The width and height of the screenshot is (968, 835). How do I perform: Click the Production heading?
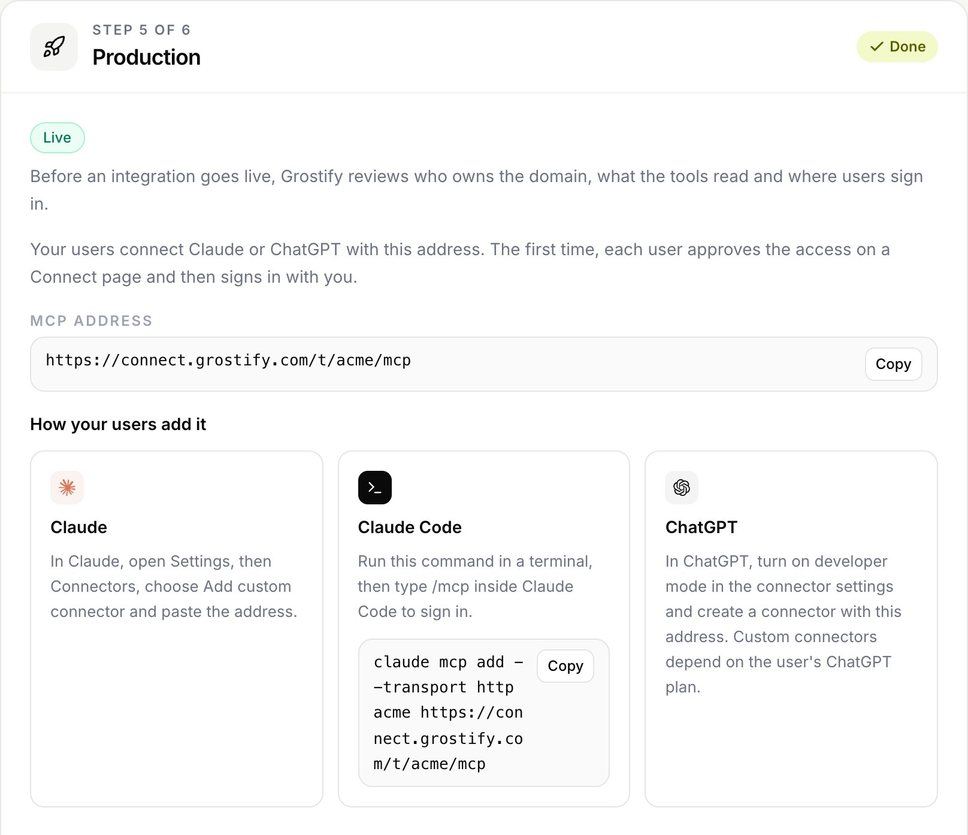pyautogui.click(x=146, y=58)
